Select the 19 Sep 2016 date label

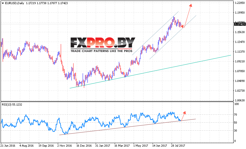point(46,146)
